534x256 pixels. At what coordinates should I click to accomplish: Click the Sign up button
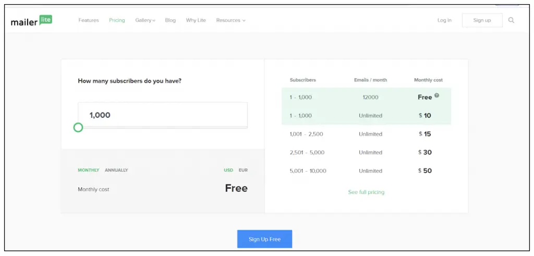coord(482,20)
